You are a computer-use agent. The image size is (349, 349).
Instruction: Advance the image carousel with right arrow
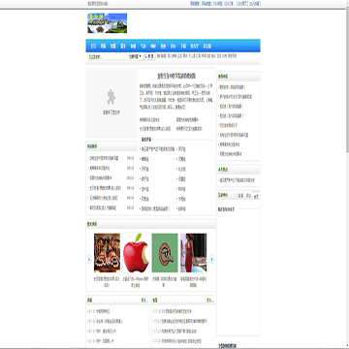tap(211, 259)
